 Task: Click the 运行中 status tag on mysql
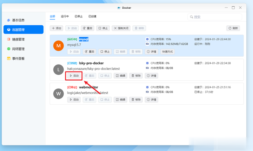[x=72, y=39]
